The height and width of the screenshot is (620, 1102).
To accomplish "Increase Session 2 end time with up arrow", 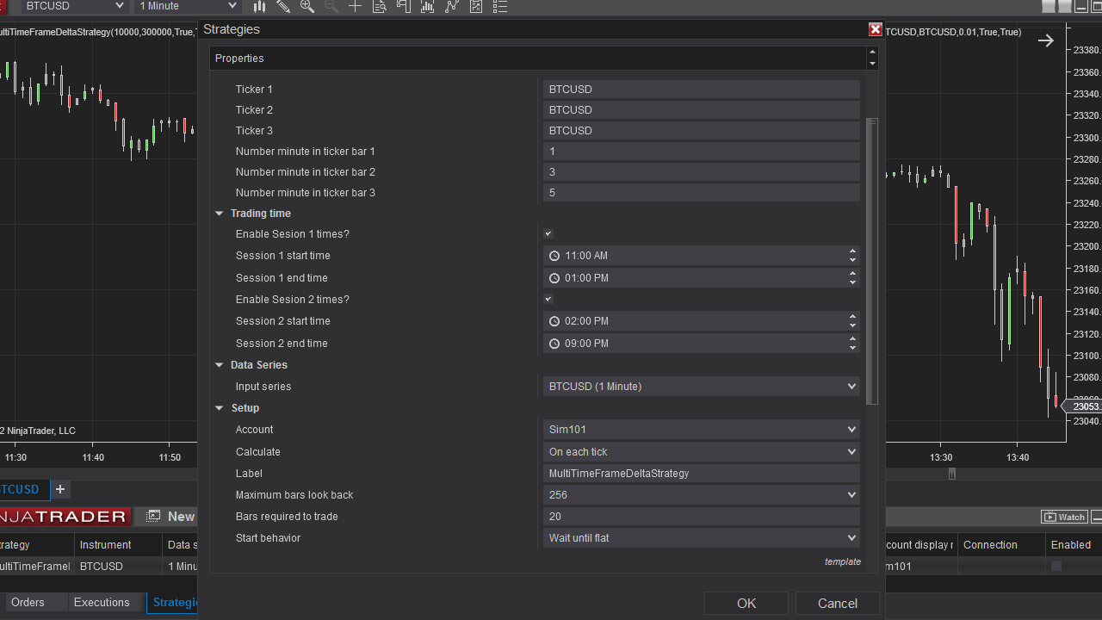I will pos(852,339).
